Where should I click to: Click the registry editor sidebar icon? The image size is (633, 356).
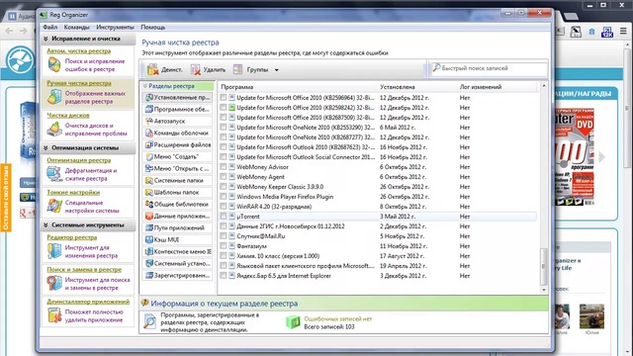tap(54, 251)
